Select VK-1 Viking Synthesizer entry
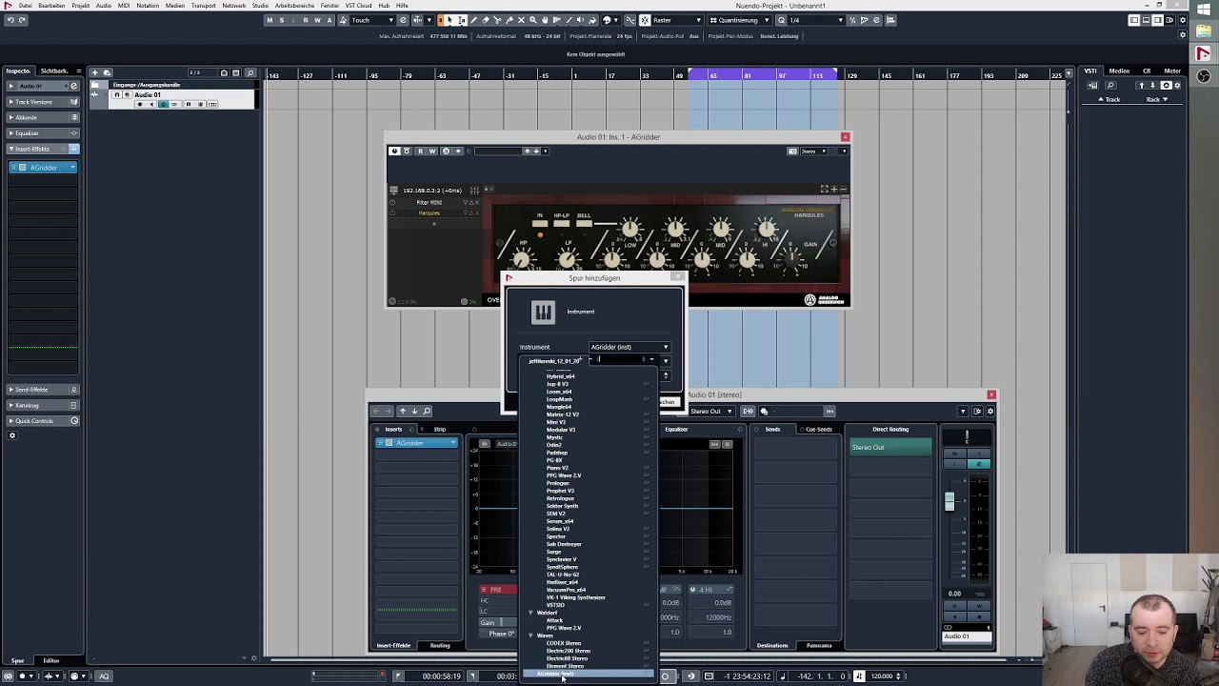This screenshot has height=686, width=1219. coord(575,597)
